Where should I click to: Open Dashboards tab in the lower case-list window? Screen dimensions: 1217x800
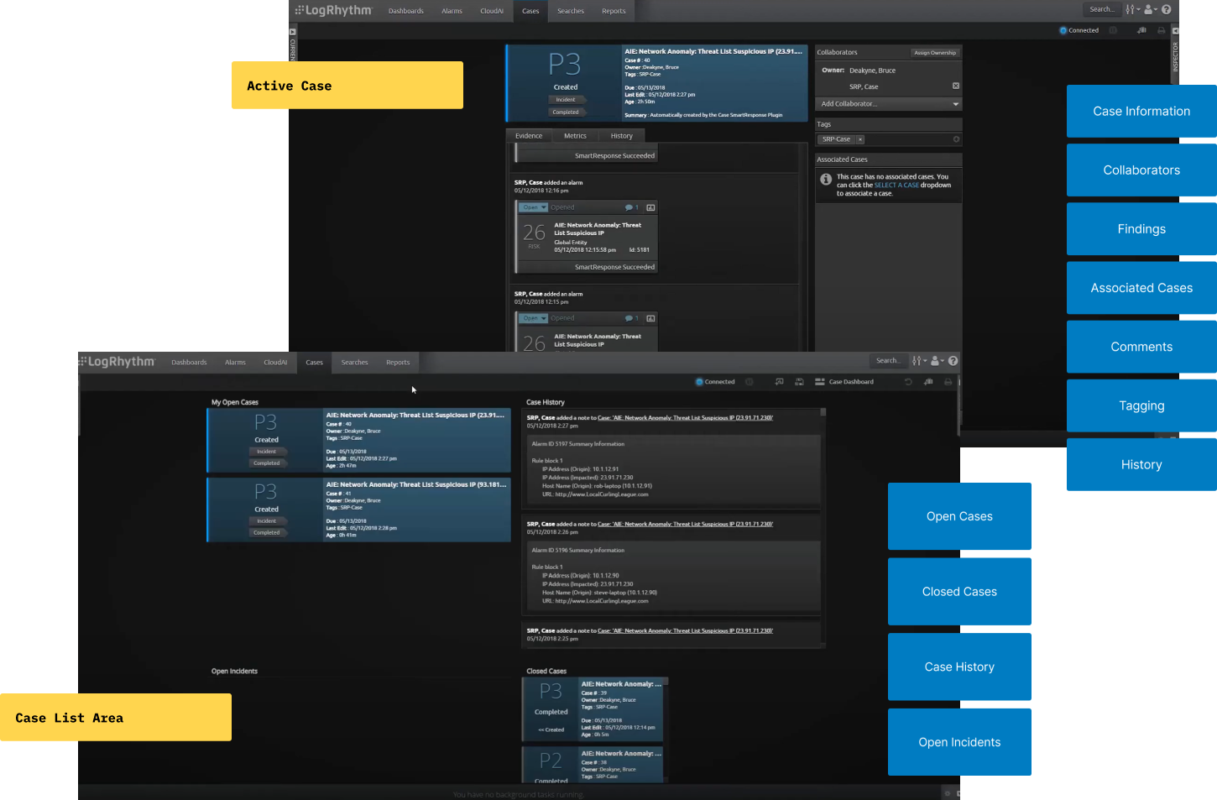coord(189,363)
